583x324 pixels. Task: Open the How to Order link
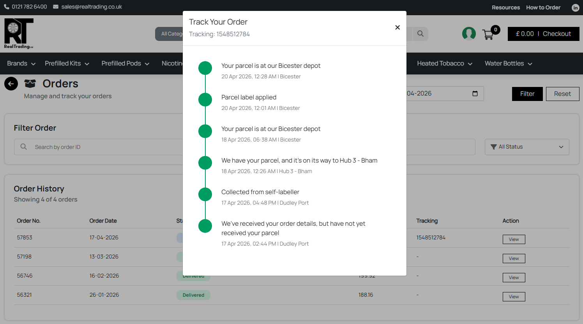[543, 7]
